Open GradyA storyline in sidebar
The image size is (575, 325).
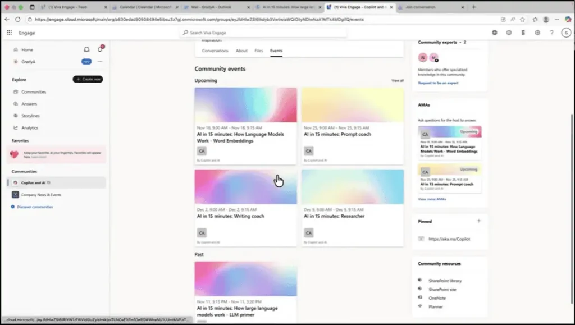coord(28,62)
